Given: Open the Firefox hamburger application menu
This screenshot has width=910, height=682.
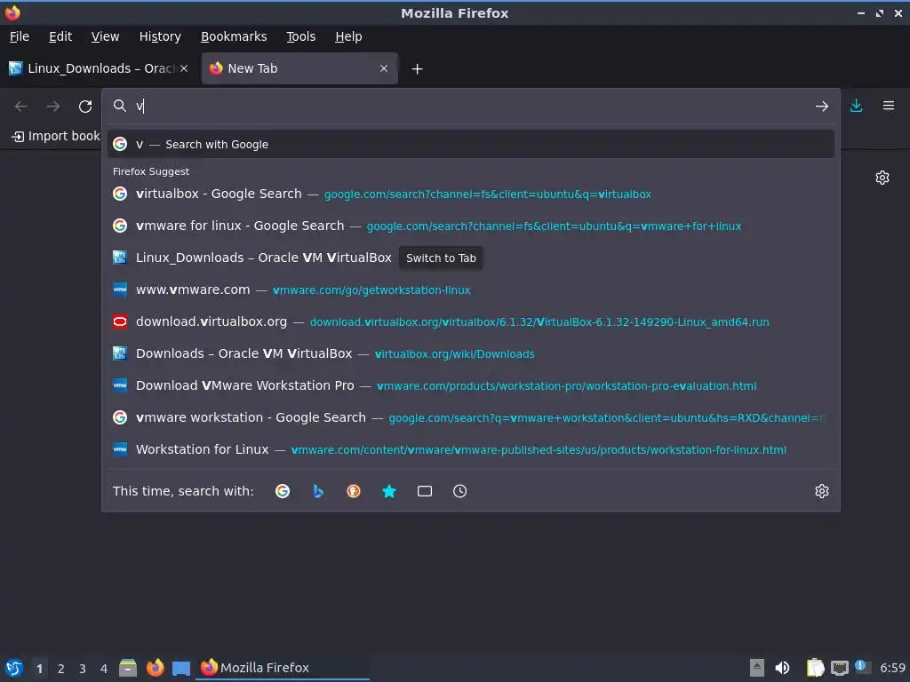Looking at the screenshot, I should 889,106.
